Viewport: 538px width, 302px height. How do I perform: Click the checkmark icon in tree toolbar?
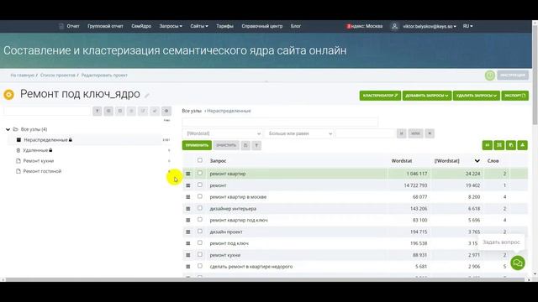point(155,111)
